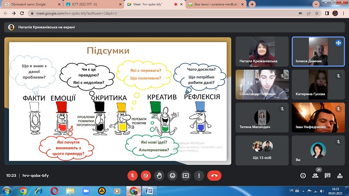Open camera permission icon in address bar
The height and width of the screenshot is (196, 349).
[300, 13]
